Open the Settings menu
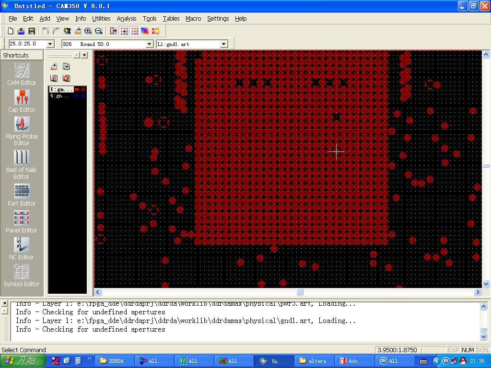Image resolution: width=491 pixels, height=368 pixels. coord(218,19)
